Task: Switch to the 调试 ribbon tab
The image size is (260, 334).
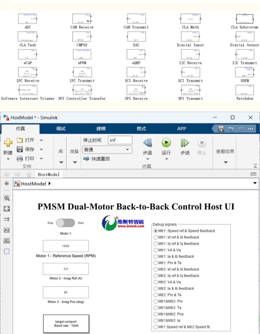Action: coord(61,128)
